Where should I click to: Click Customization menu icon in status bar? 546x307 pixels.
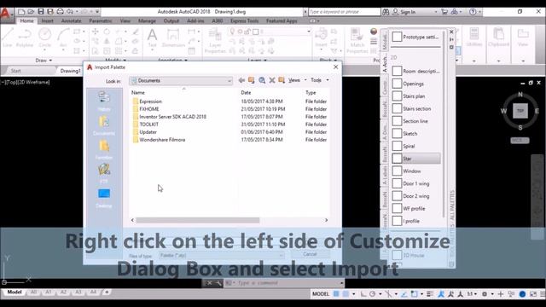tap(543, 294)
